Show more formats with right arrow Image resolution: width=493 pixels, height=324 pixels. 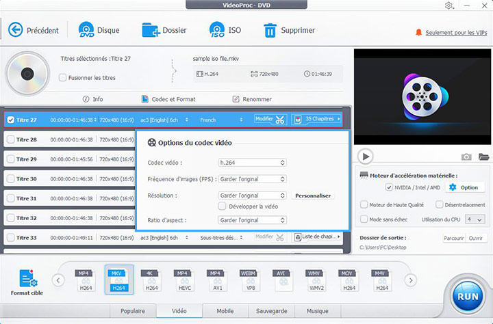(411, 280)
